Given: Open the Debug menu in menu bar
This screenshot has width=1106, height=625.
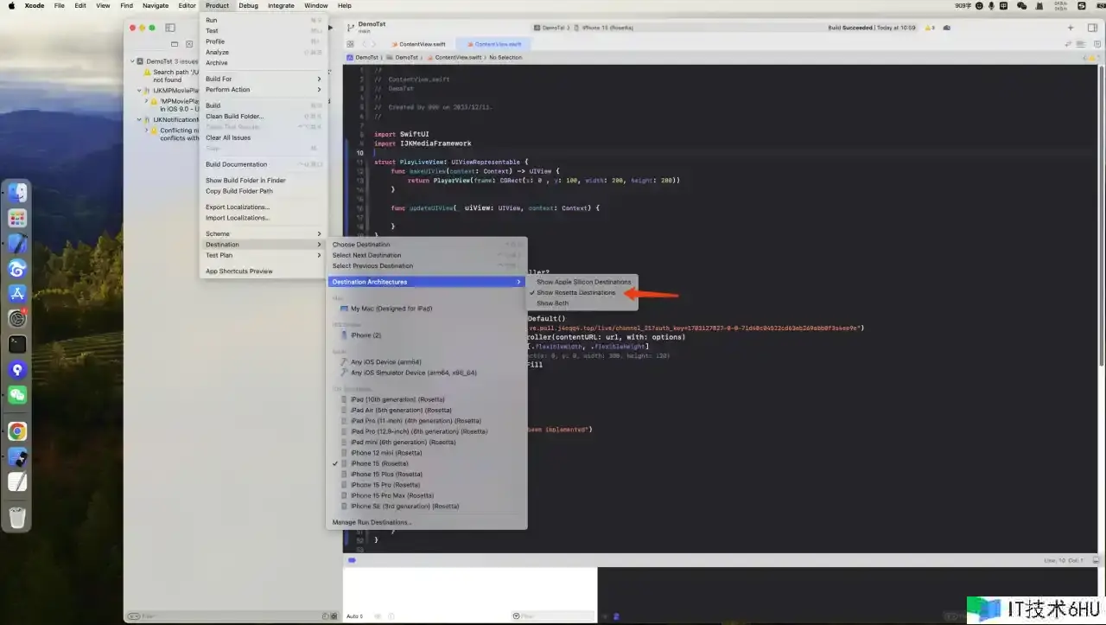Looking at the screenshot, I should (248, 5).
